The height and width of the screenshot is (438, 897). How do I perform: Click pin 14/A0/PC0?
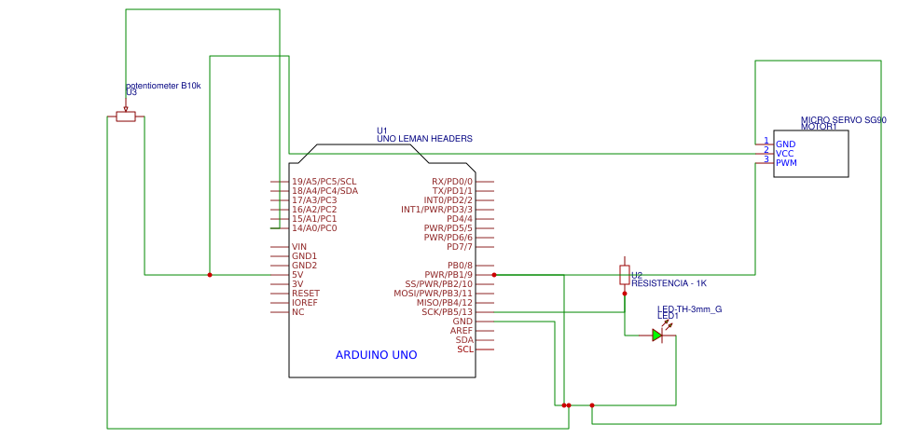(x=314, y=228)
